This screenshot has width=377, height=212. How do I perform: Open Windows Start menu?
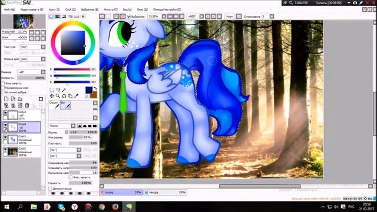point(6,207)
